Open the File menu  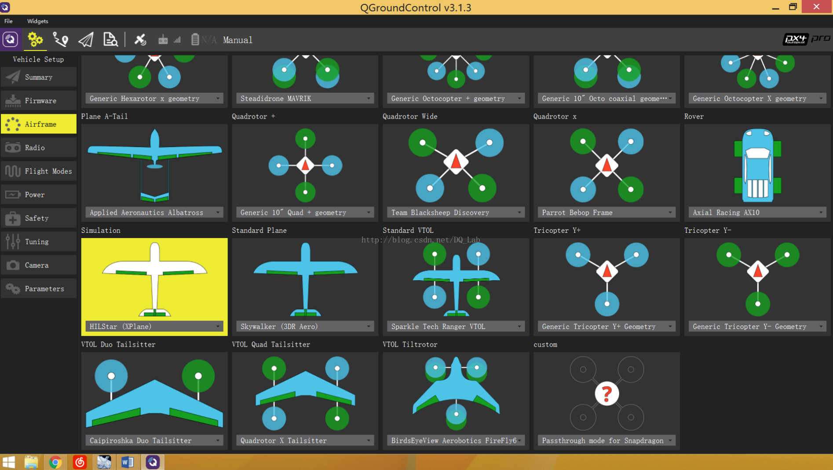click(8, 21)
